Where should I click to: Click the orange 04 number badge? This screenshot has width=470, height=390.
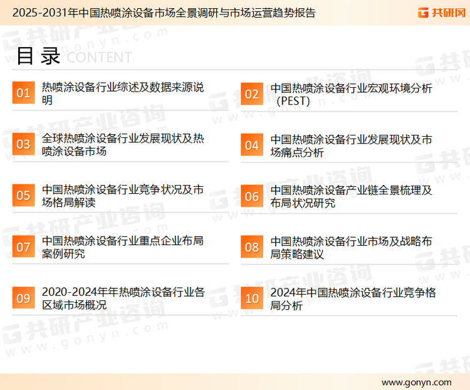point(252,145)
